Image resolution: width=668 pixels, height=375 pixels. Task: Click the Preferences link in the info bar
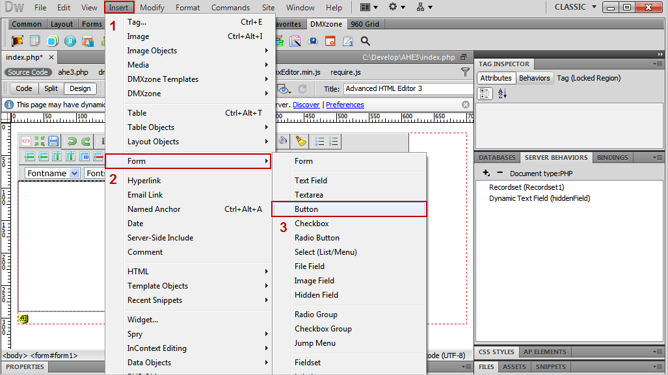pyautogui.click(x=345, y=105)
